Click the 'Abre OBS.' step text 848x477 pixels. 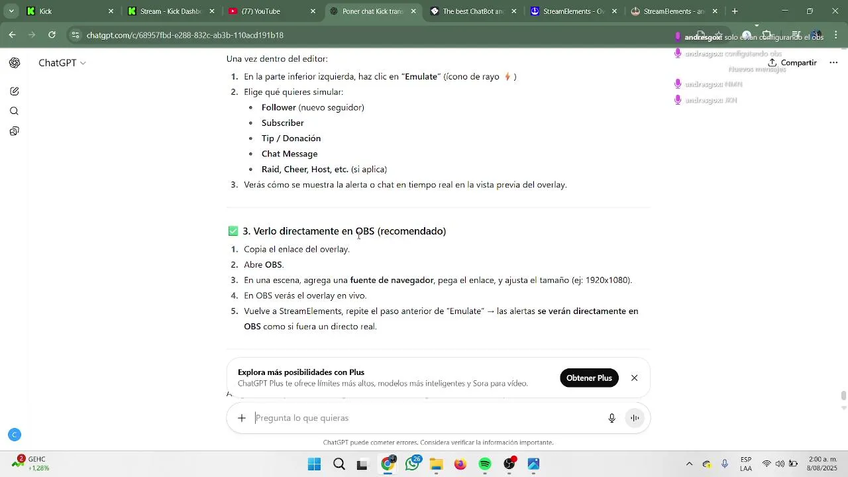tap(264, 265)
